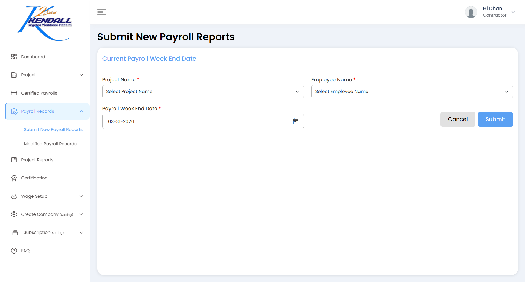This screenshot has width=525, height=282.
Task: Open the Select Employee Name dropdown
Action: click(x=412, y=92)
